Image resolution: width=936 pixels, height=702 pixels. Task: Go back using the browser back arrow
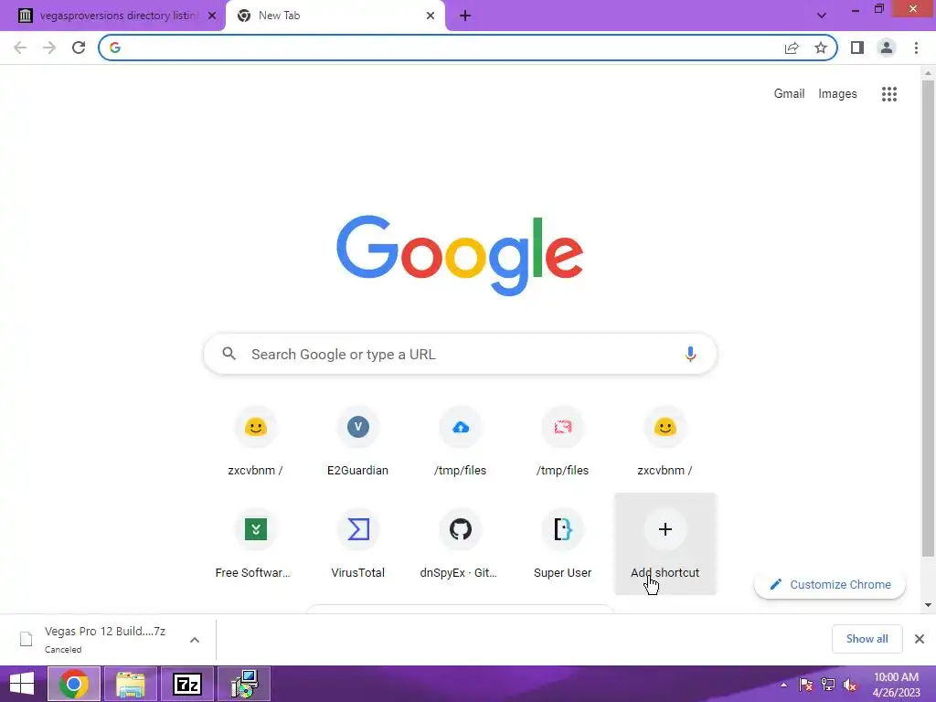pos(20,48)
